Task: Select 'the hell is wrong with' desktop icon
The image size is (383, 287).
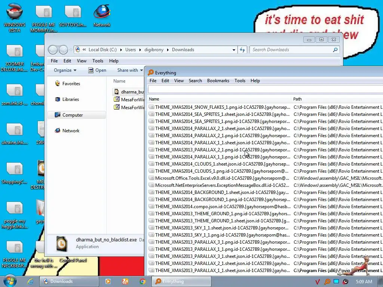Action: (44, 263)
